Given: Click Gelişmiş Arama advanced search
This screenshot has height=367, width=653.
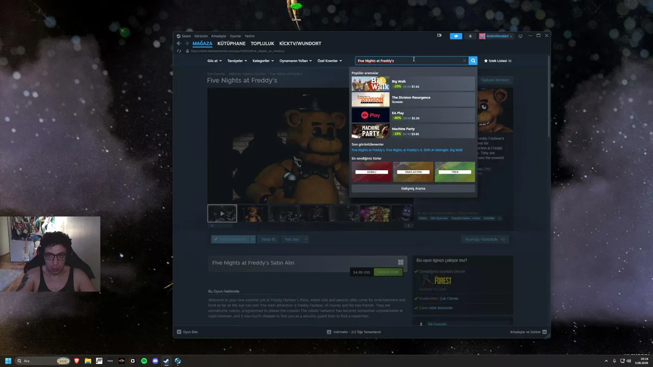Looking at the screenshot, I should [413, 189].
